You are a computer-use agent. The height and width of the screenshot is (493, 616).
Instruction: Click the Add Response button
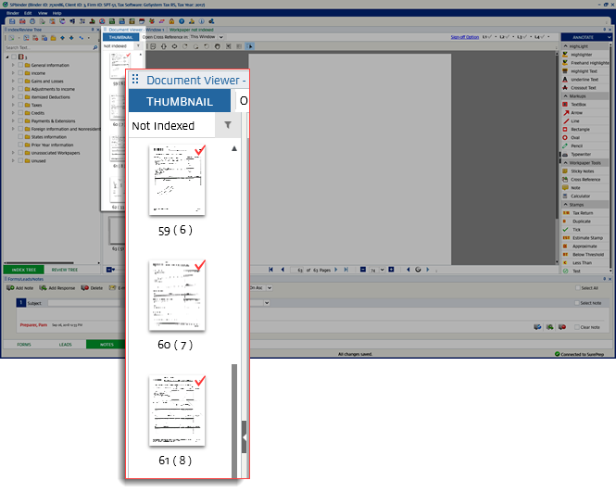[x=57, y=288]
